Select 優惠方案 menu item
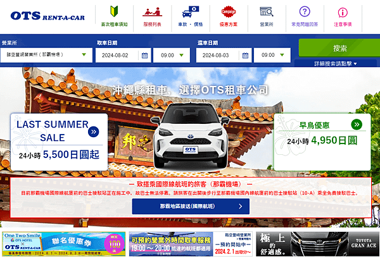 [229, 25]
